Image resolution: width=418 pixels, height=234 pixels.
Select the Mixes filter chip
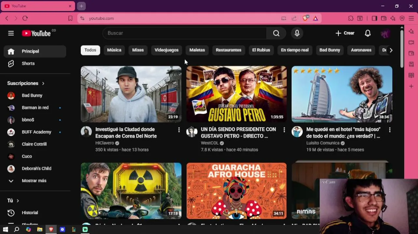point(138,50)
